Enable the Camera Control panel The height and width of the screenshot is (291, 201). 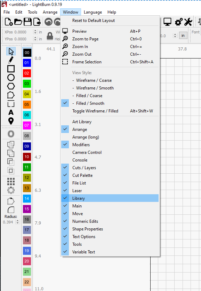[110, 152]
